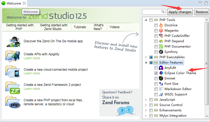The image size is (210, 122).
Task: Click the scrollbar up arrow
Action: pos(207,20)
